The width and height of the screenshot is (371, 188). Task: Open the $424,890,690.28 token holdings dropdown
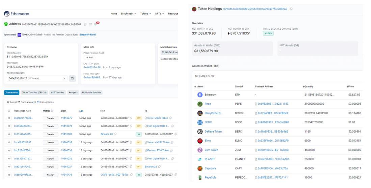(x=37, y=78)
